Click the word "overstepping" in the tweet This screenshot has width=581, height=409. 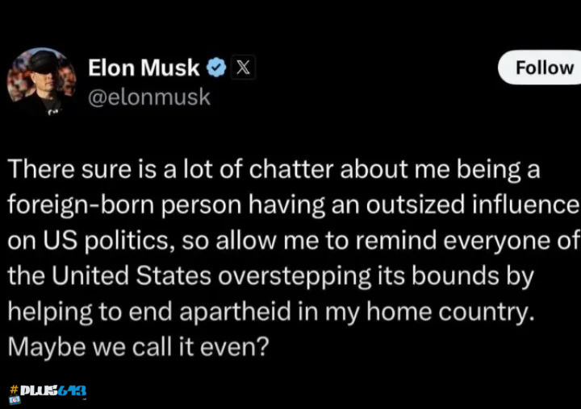[295, 277]
